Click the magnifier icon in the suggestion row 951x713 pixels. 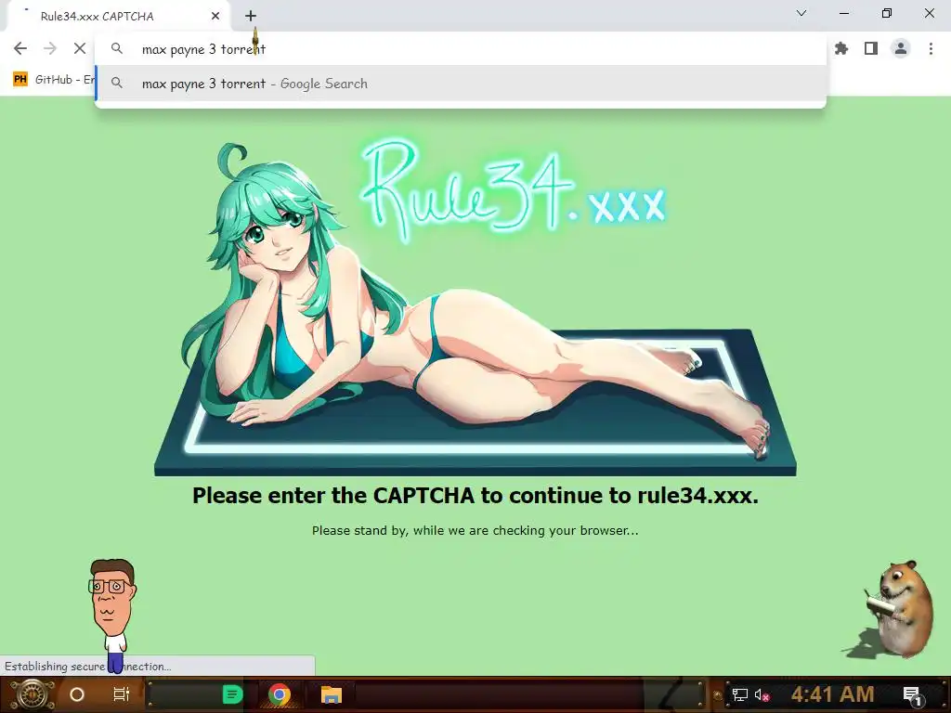tap(117, 83)
